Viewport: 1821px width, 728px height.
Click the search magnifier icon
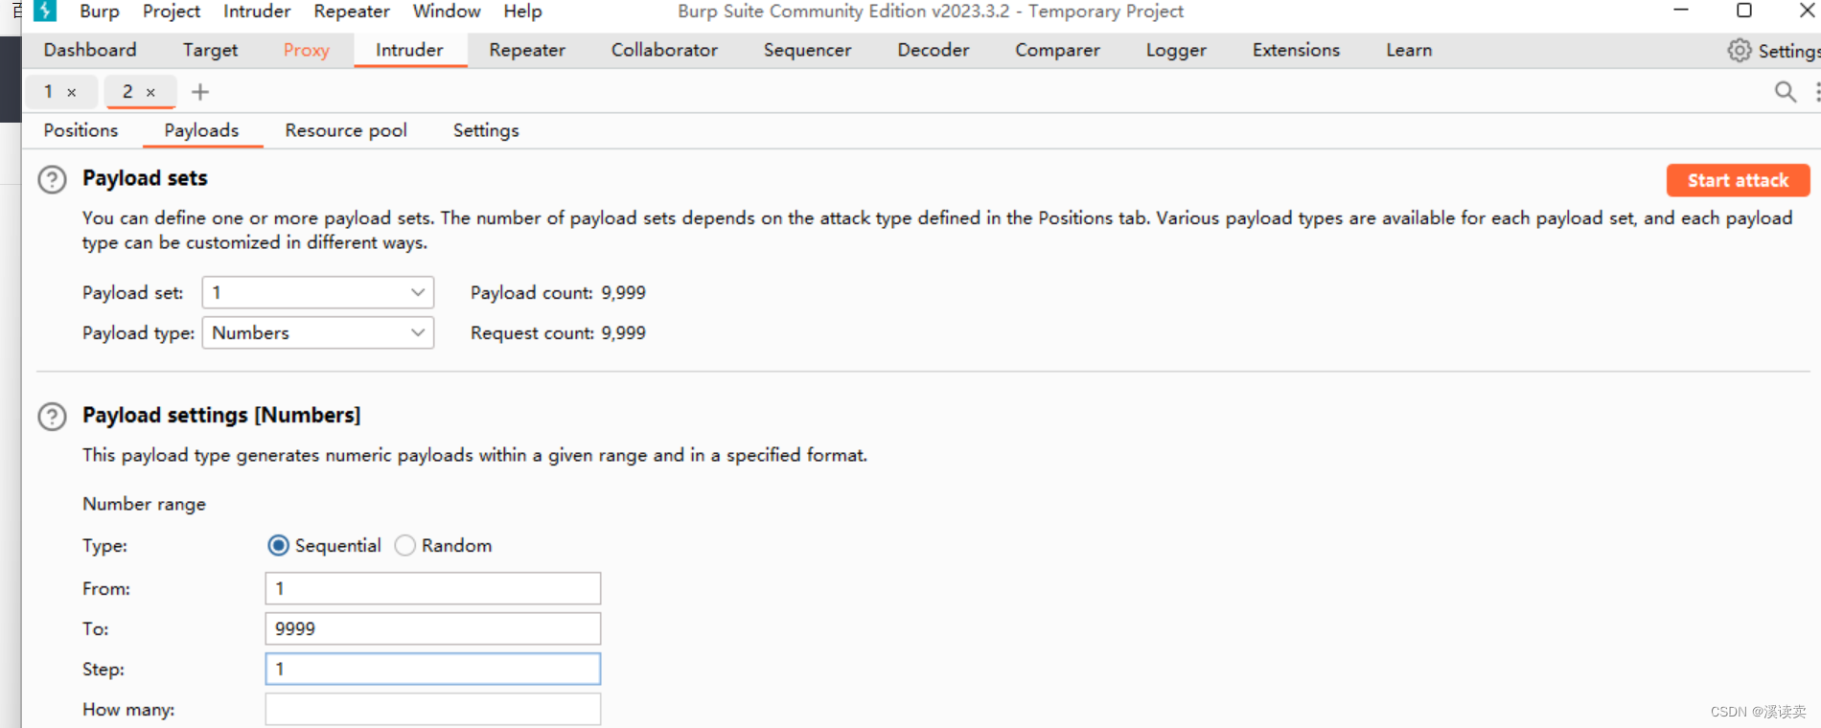1785,92
